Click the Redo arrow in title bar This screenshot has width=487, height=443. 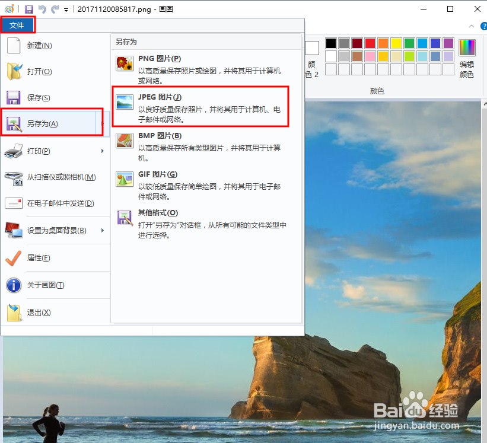55,9
